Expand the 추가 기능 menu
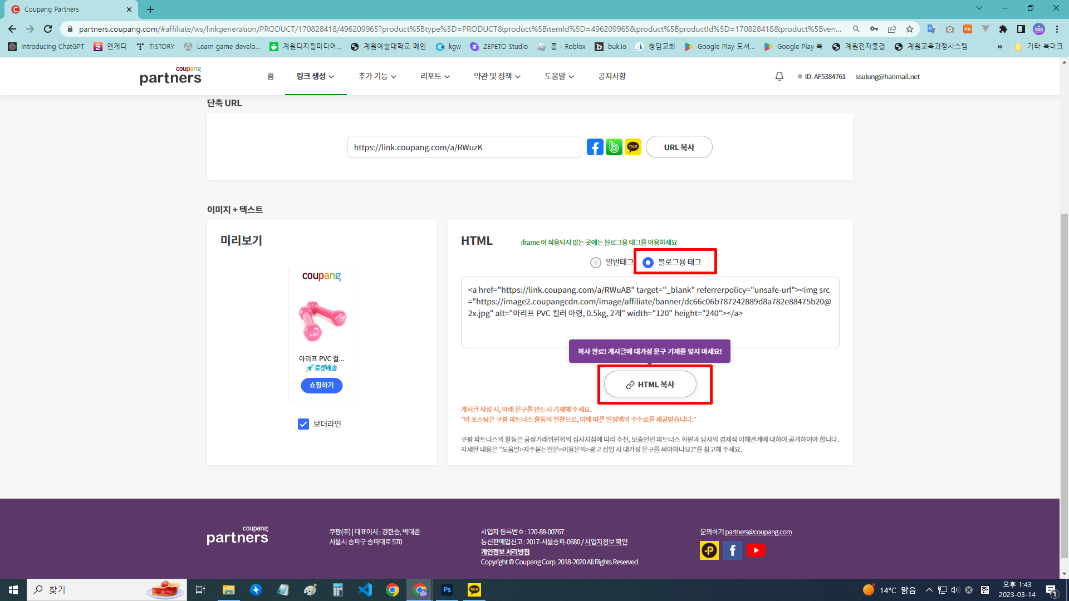Image resolution: width=1069 pixels, height=601 pixels. (x=377, y=76)
